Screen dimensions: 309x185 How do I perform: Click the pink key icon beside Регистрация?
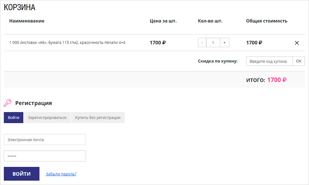pos(8,103)
